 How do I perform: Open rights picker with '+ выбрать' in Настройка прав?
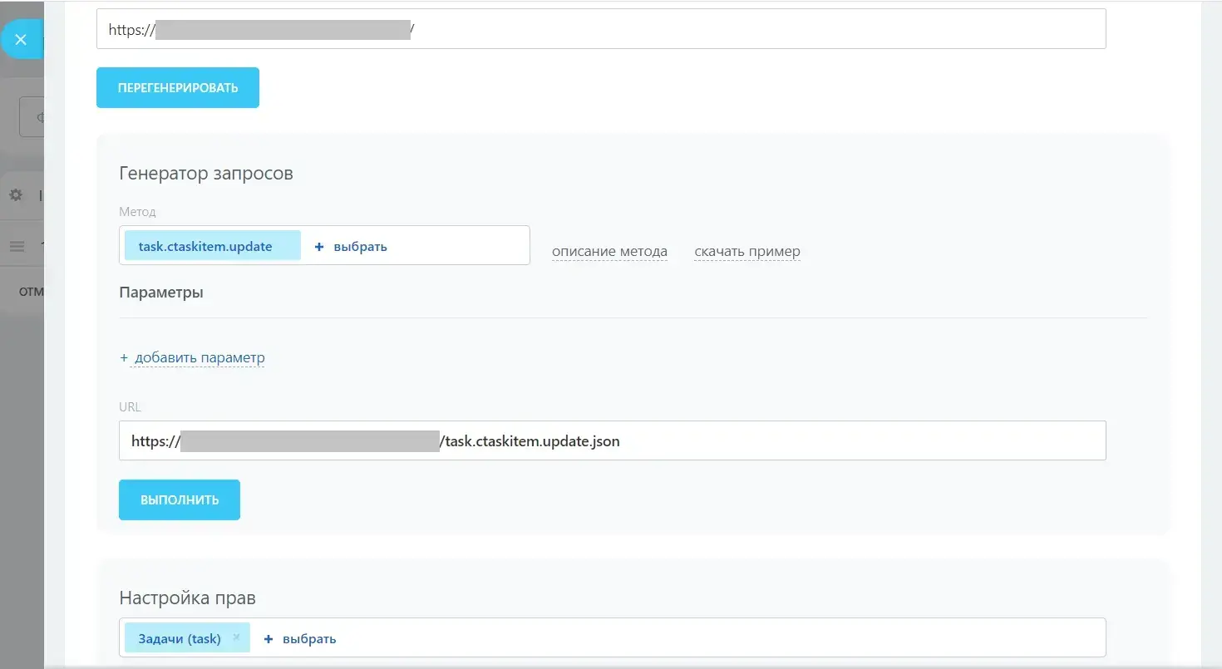pos(300,639)
